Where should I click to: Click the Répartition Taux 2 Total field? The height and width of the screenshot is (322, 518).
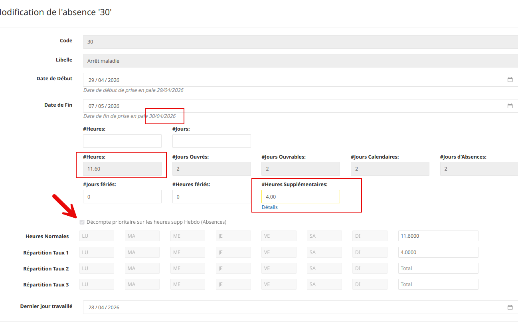[438, 268]
